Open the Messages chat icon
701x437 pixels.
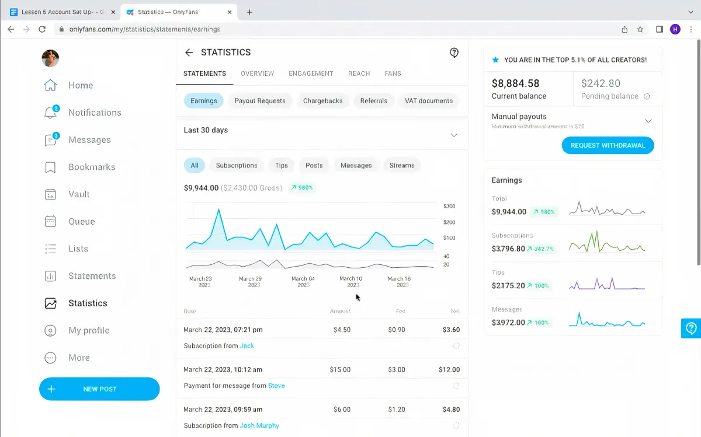pos(51,140)
